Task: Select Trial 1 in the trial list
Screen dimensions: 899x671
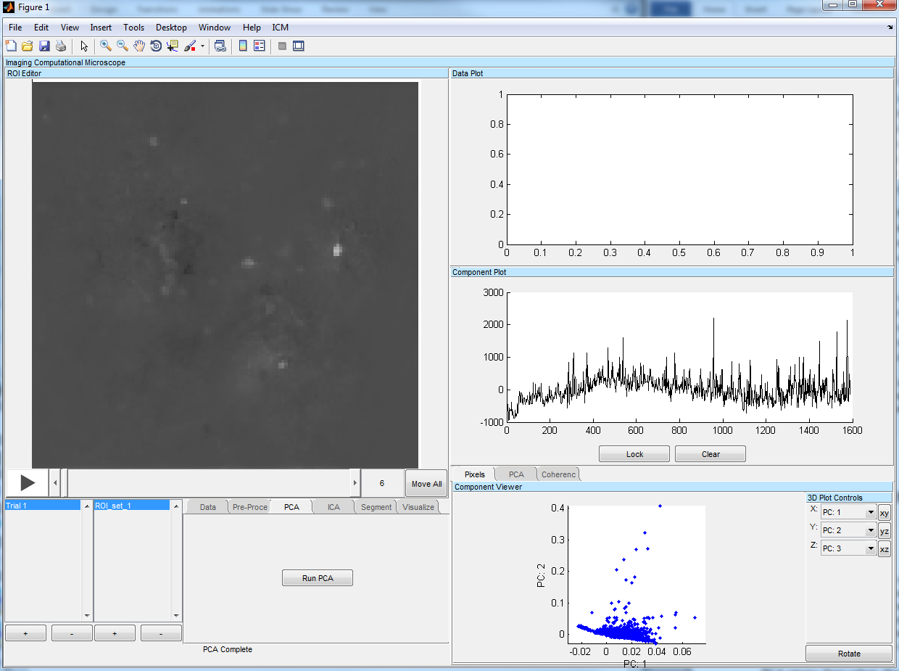Action: pos(43,506)
